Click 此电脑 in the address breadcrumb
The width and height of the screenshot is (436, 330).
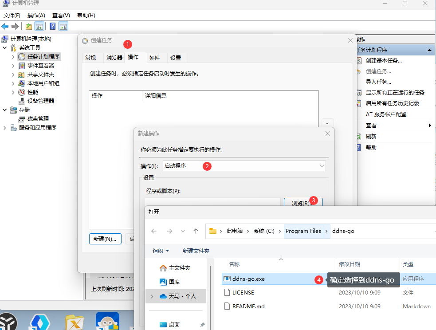point(234,231)
